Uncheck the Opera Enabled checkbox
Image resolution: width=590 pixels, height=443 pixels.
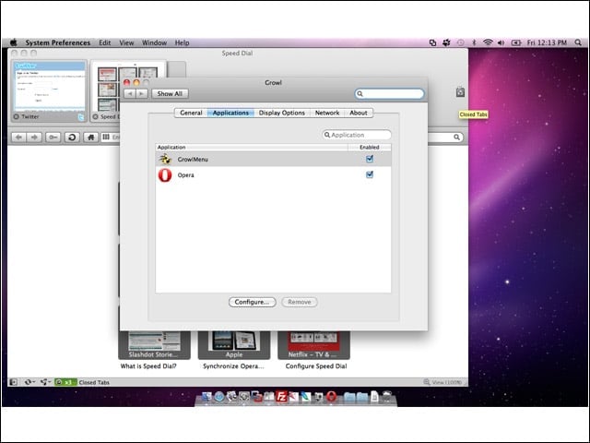coord(370,174)
